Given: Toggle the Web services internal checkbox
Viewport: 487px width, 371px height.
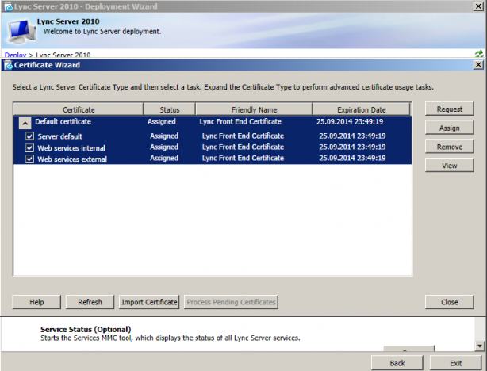Looking at the screenshot, I should [x=29, y=147].
